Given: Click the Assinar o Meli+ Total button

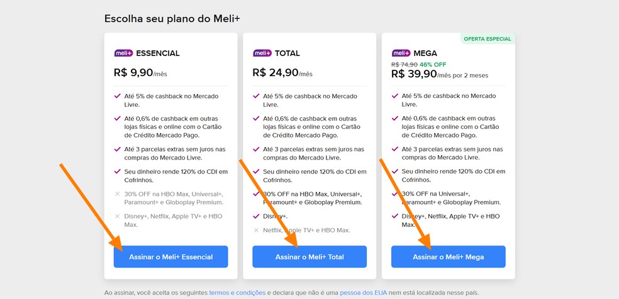Looking at the screenshot, I should click(309, 257).
